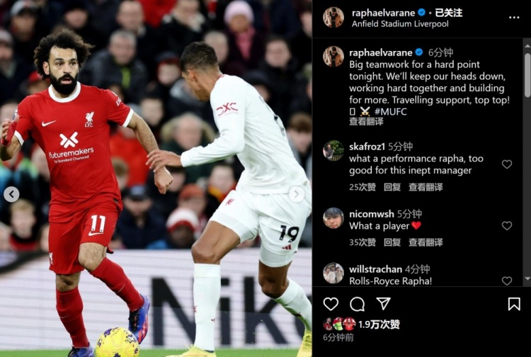Open skafroz1's avatar
531x357 pixels.
(x=333, y=150)
